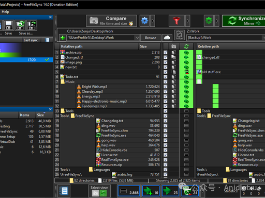Click the sync action column header icon
The image size is (265, 198).
point(186,46)
